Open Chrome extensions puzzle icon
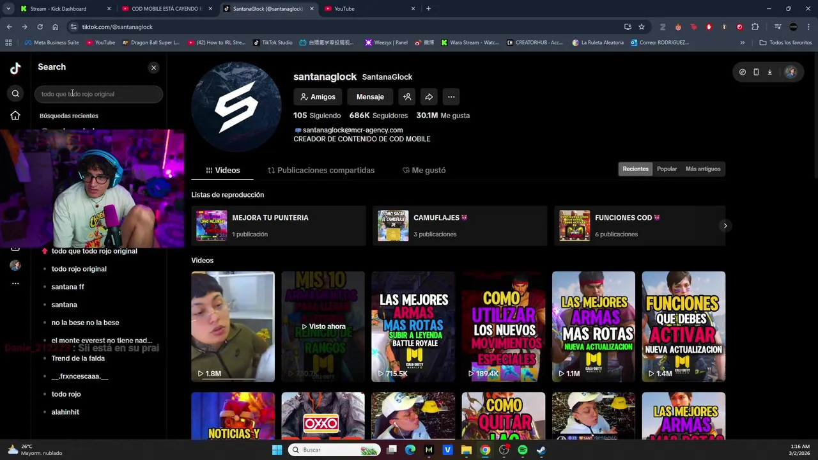This screenshot has width=818, height=460. (x=755, y=27)
